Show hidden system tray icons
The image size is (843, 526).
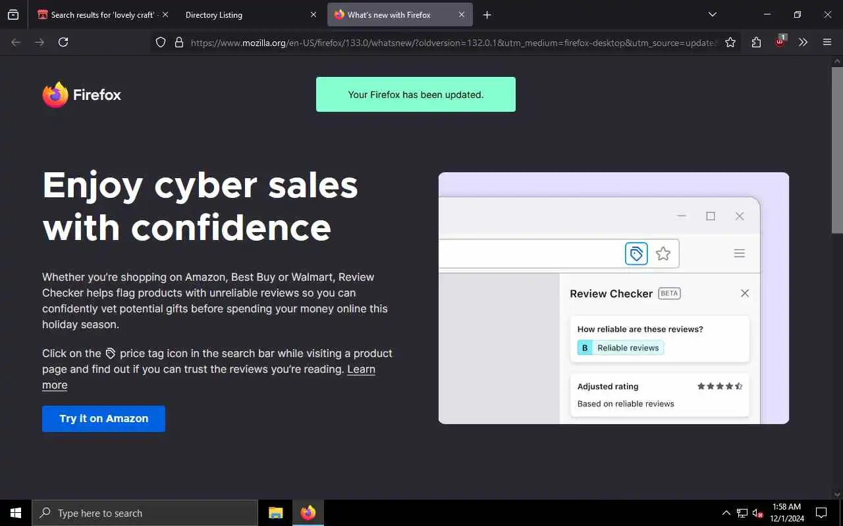coord(726,513)
